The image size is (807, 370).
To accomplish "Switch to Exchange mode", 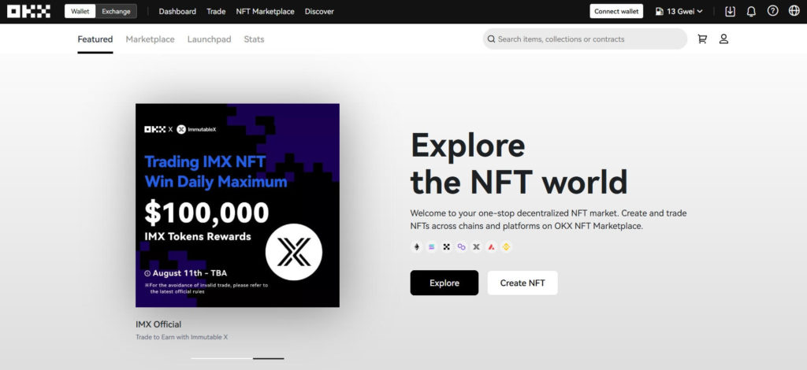I will 116,11.
